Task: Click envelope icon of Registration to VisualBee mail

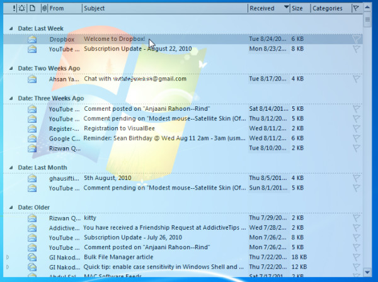Action: point(32,128)
